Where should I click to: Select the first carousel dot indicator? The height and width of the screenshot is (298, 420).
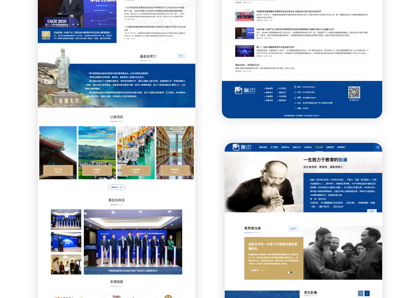coord(288,272)
